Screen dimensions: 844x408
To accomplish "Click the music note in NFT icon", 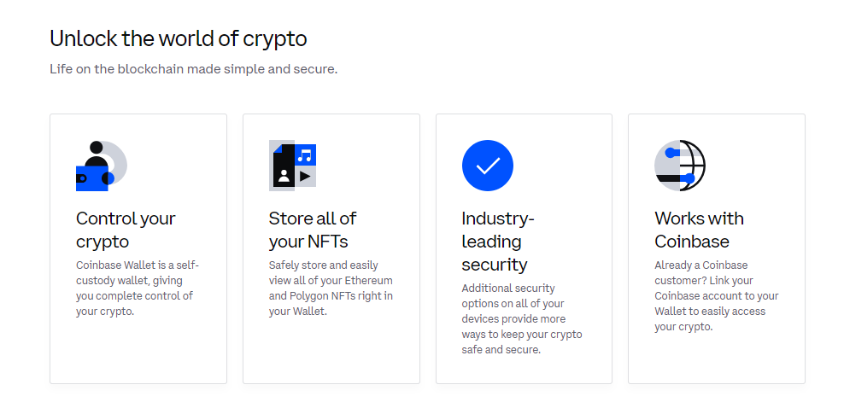I will coord(305,155).
